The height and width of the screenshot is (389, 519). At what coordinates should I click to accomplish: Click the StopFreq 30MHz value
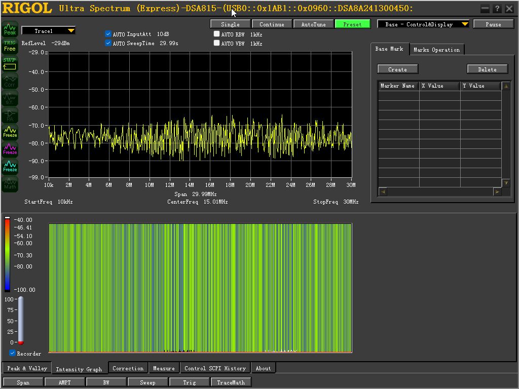(x=351, y=202)
